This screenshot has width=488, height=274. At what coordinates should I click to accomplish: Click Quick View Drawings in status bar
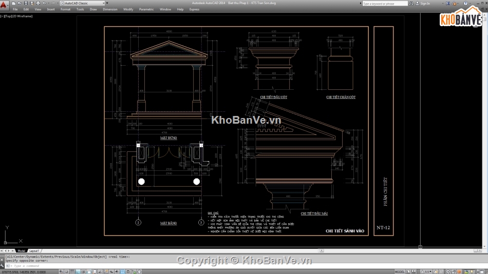click(414, 271)
